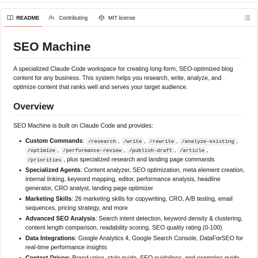Click the /write command code snippet
The image size is (258, 258).
point(133,141)
